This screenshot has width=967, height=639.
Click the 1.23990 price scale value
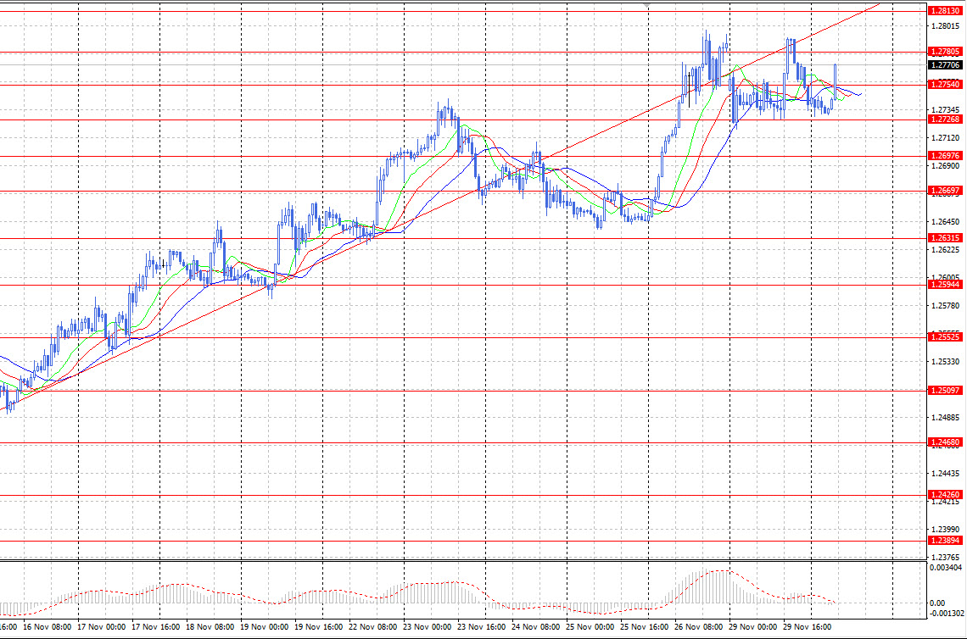coord(946,530)
